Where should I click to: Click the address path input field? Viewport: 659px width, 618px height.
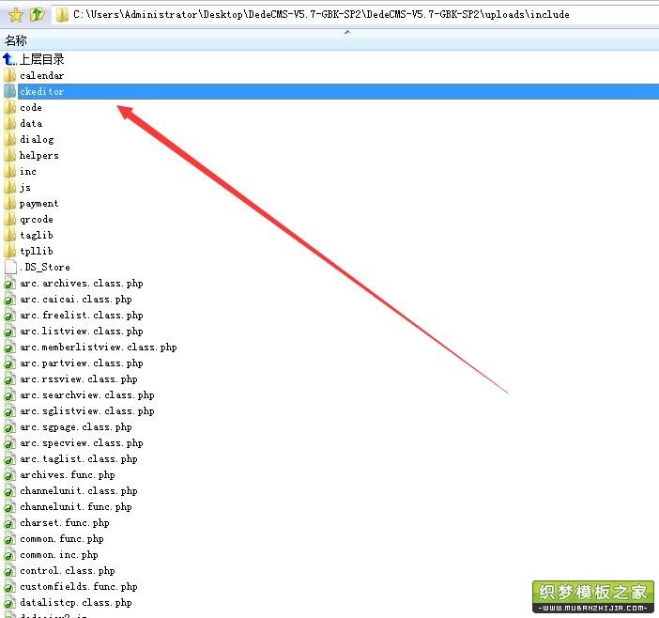(x=355, y=15)
